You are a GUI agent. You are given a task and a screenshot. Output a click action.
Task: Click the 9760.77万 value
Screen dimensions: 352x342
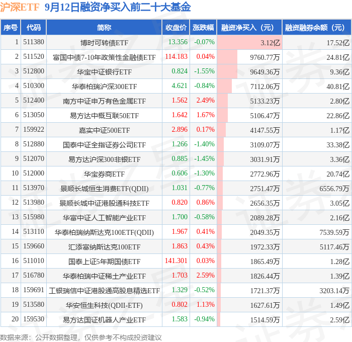click(x=265, y=57)
